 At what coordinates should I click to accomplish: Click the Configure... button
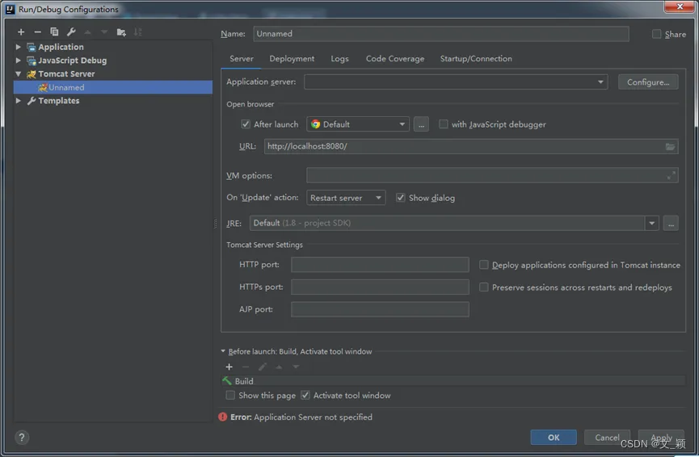(648, 82)
